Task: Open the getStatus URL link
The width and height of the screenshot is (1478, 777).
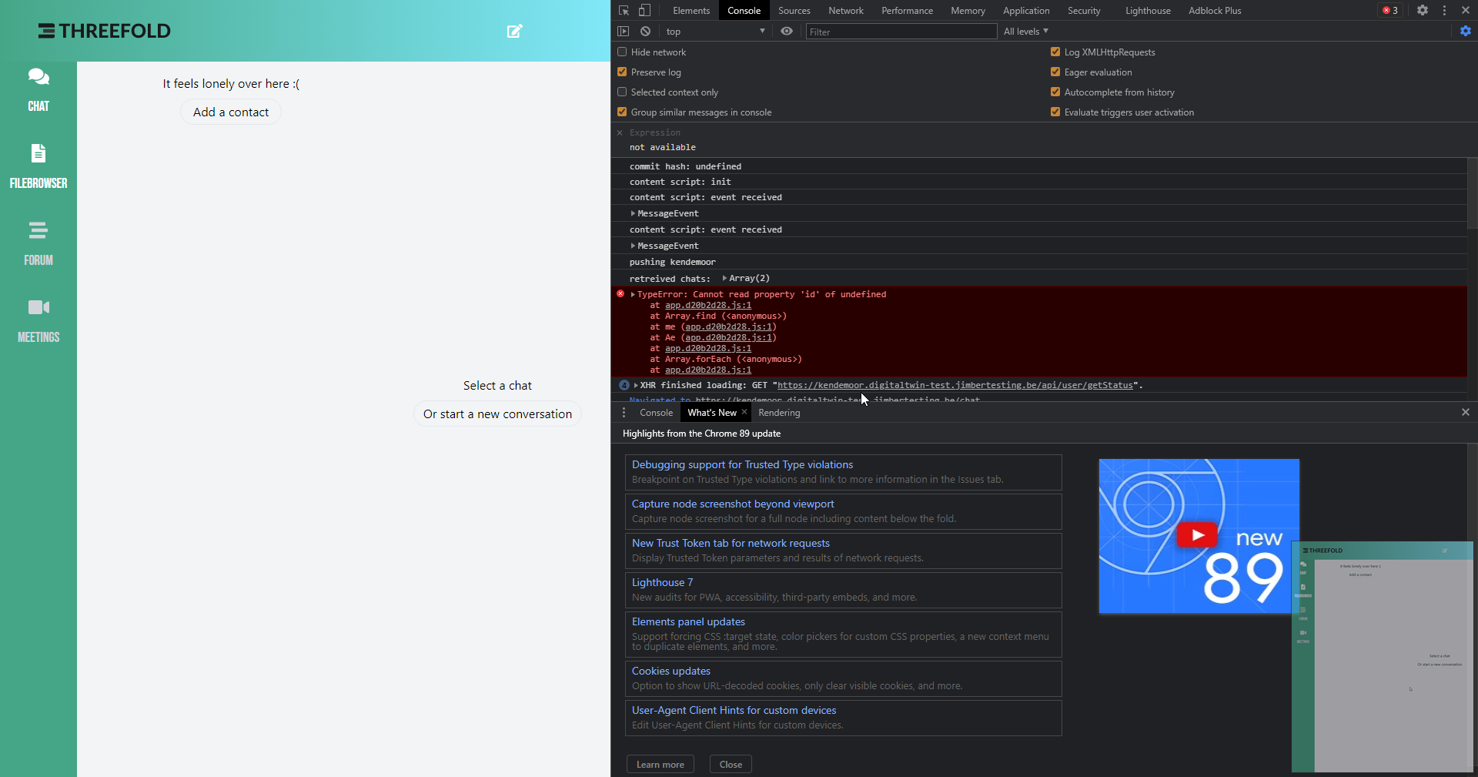Action: point(955,385)
